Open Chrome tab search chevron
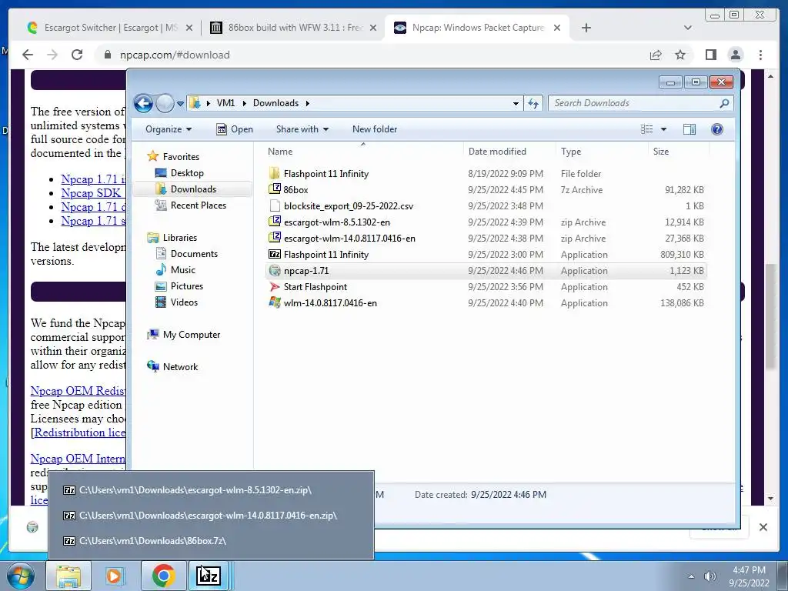The image size is (788, 591). (688, 28)
